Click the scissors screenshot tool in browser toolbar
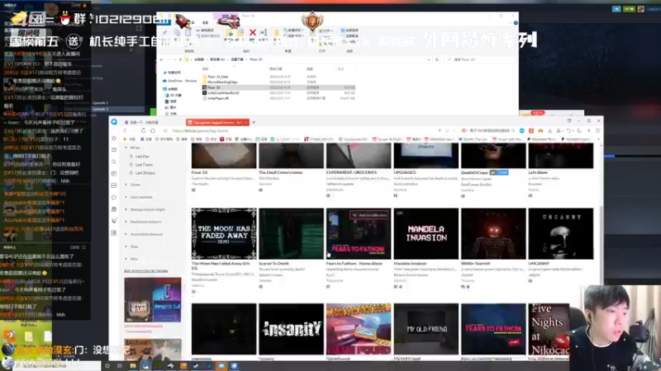The height and width of the screenshot is (371, 661). pos(559,131)
